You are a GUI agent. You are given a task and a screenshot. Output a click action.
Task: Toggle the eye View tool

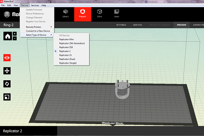[x=7, y=57]
